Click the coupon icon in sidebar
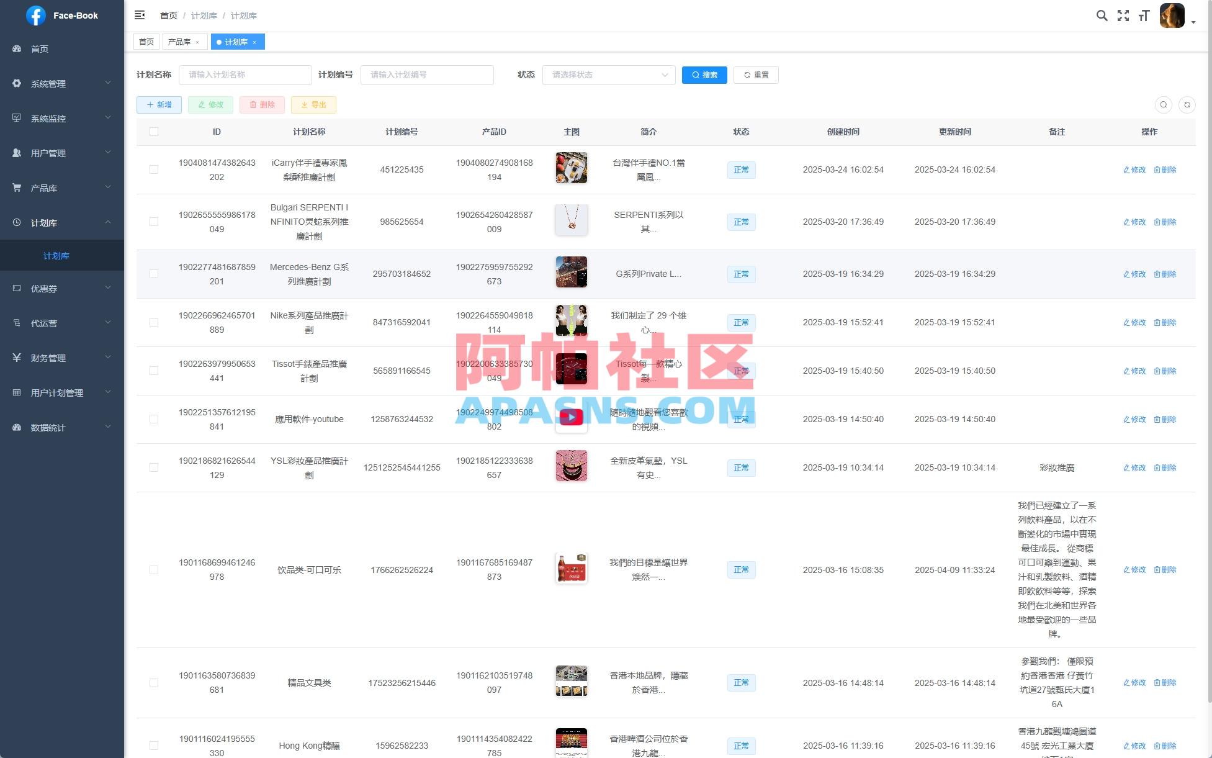Screen dimensions: 1212x758 point(17,288)
